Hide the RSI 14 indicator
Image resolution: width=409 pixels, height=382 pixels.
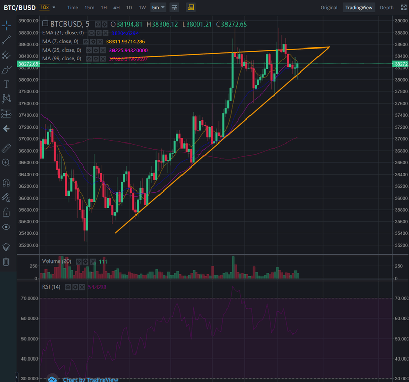[68, 287]
